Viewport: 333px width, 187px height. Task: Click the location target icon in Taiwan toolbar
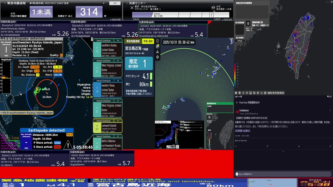[240, 93]
